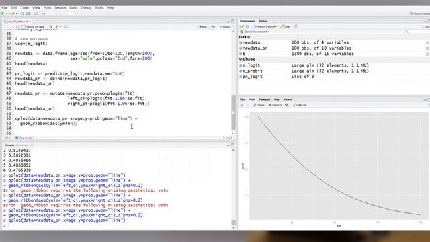
Task: Click the Compile Notebook icon in editor toolbar
Action: 66,27
